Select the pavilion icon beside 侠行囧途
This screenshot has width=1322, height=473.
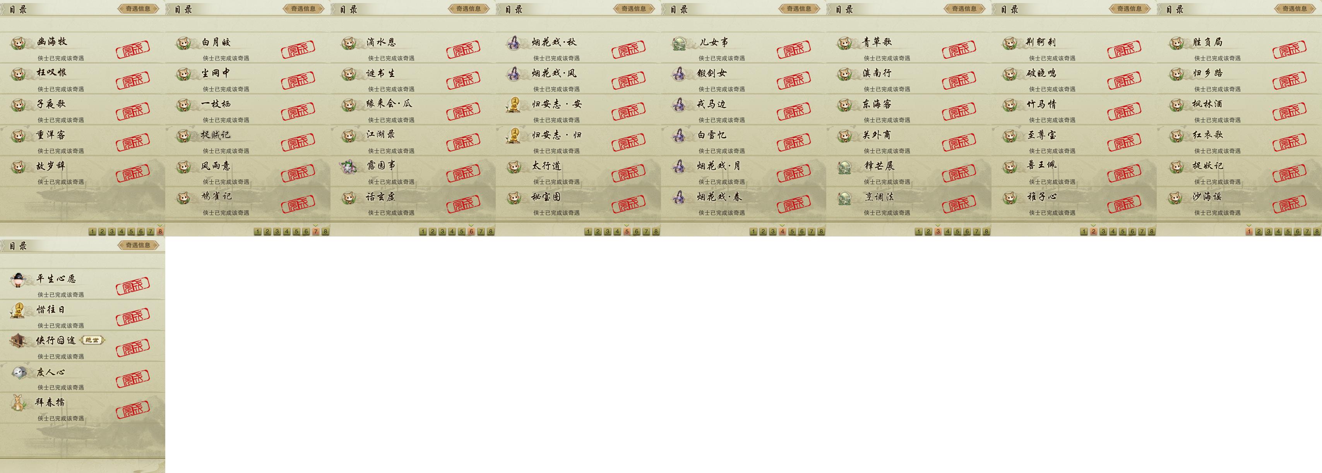(19, 341)
